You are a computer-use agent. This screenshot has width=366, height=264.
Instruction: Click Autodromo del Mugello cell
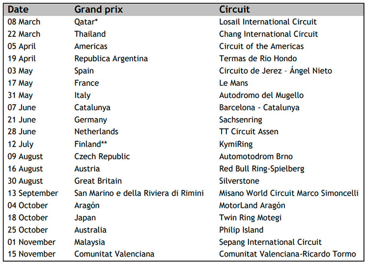[261, 95]
